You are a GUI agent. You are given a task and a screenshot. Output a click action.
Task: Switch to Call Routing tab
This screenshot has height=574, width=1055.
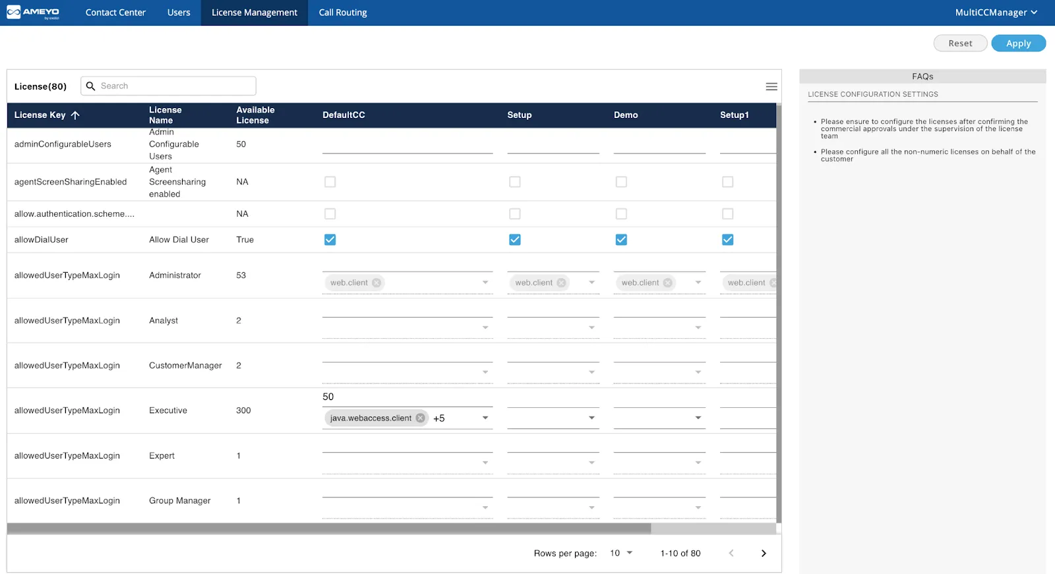(x=343, y=13)
